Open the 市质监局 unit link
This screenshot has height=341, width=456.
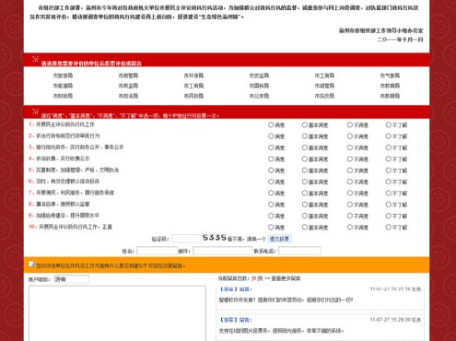128,86
